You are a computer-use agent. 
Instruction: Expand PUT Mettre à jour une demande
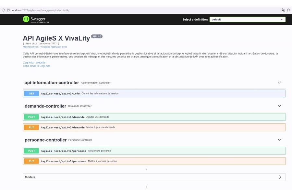pyautogui.click(x=154, y=128)
